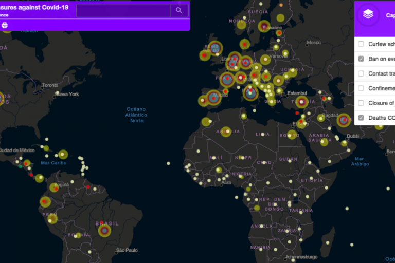Screen dimensions: 395x263
Task: Click the Nueva York city label
Action: [67, 95]
